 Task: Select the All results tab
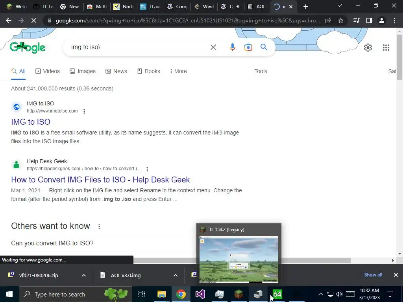coord(18,71)
